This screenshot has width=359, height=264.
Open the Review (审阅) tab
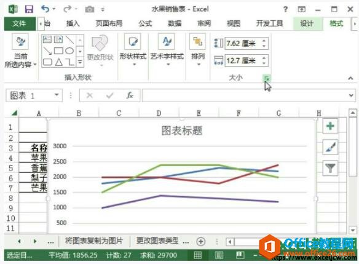tap(204, 23)
